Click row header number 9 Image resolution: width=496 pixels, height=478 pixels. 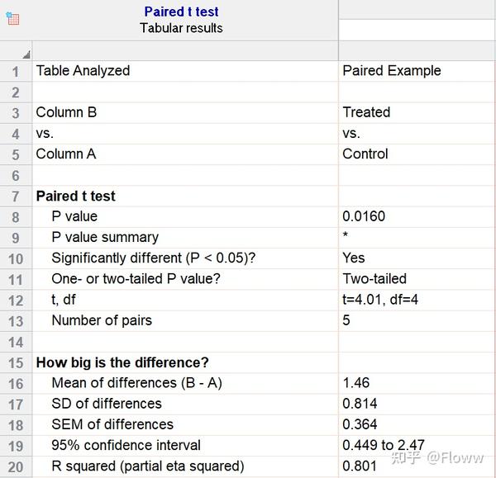[16, 238]
